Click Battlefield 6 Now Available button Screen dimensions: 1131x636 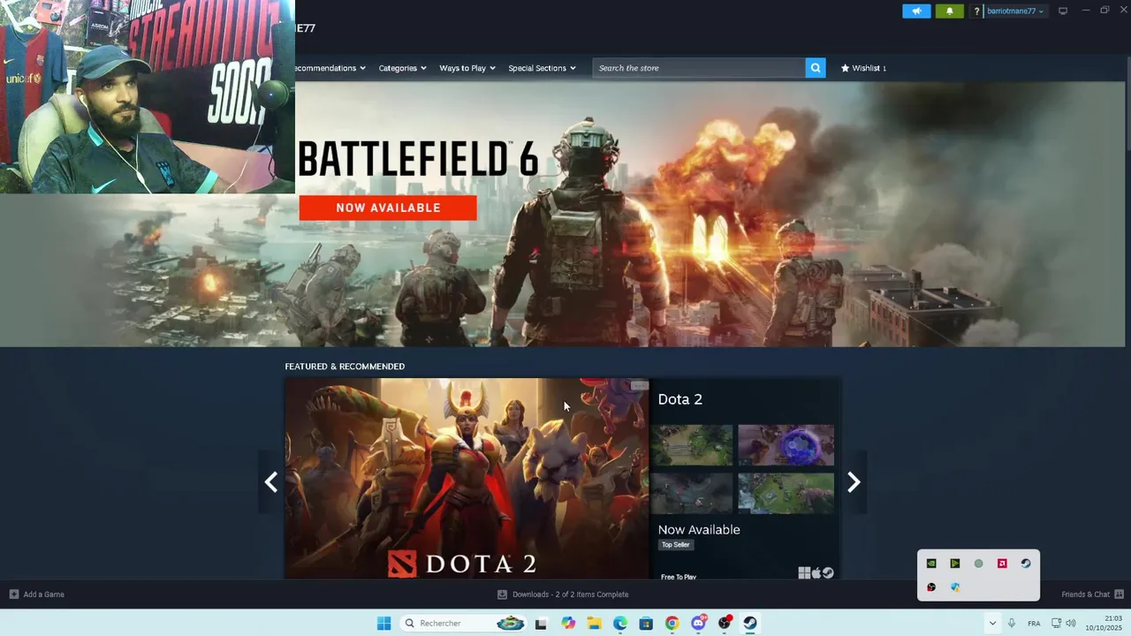click(x=388, y=208)
